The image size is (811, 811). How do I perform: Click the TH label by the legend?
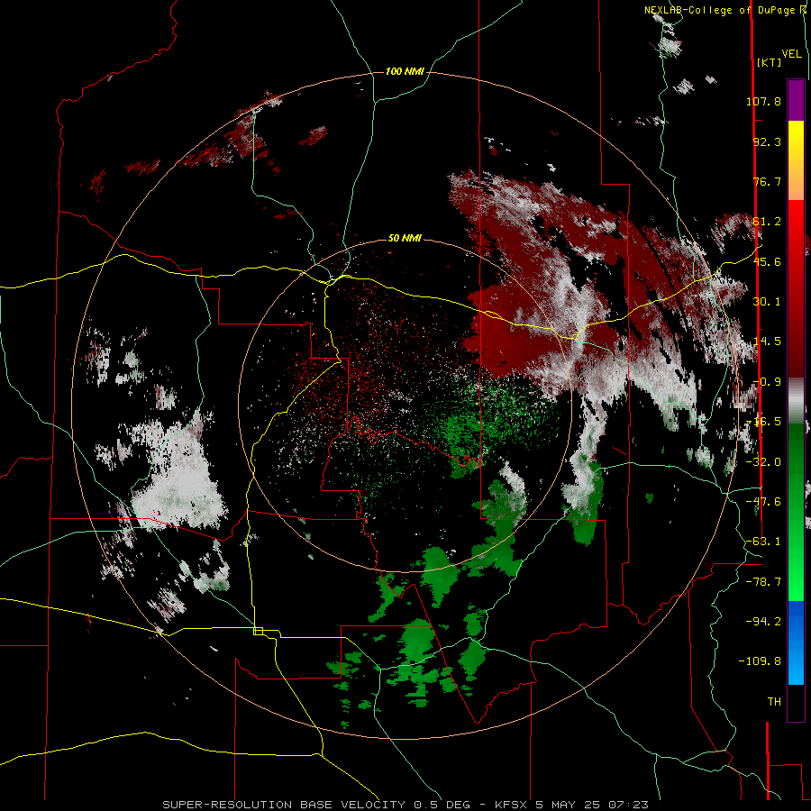tap(774, 702)
